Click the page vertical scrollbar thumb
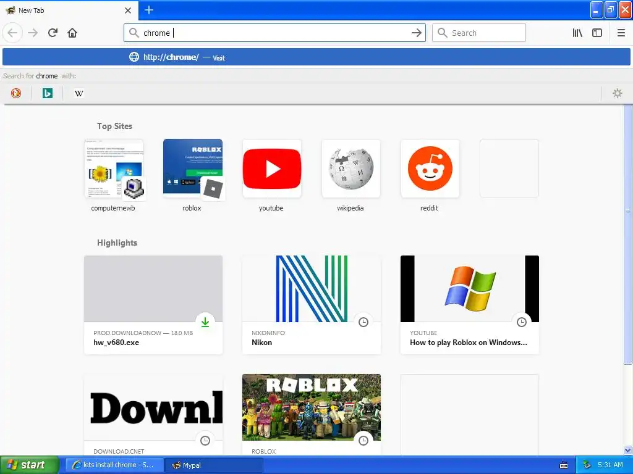Image resolution: width=633 pixels, height=474 pixels. (628, 234)
